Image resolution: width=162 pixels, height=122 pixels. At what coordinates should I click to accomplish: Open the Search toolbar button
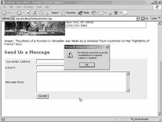(52, 13)
